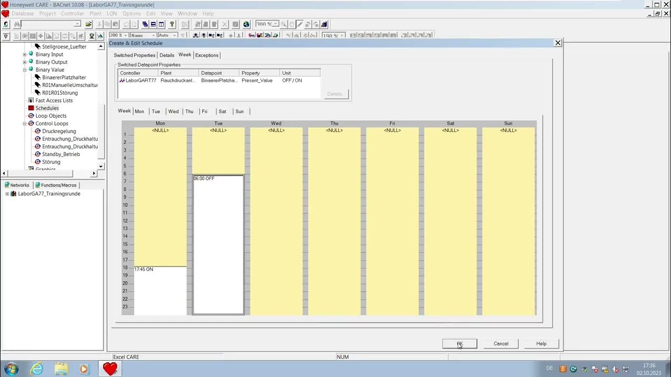Click the Fast Access Lists tree icon
The image size is (671, 377).
31,101
